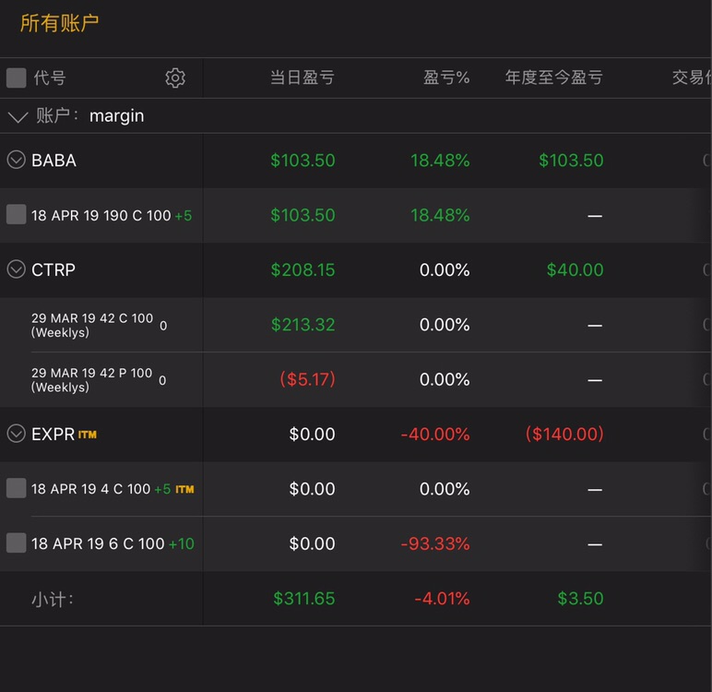Sort by 当日盈亏 column header
This screenshot has height=692, width=712.
[x=302, y=78]
